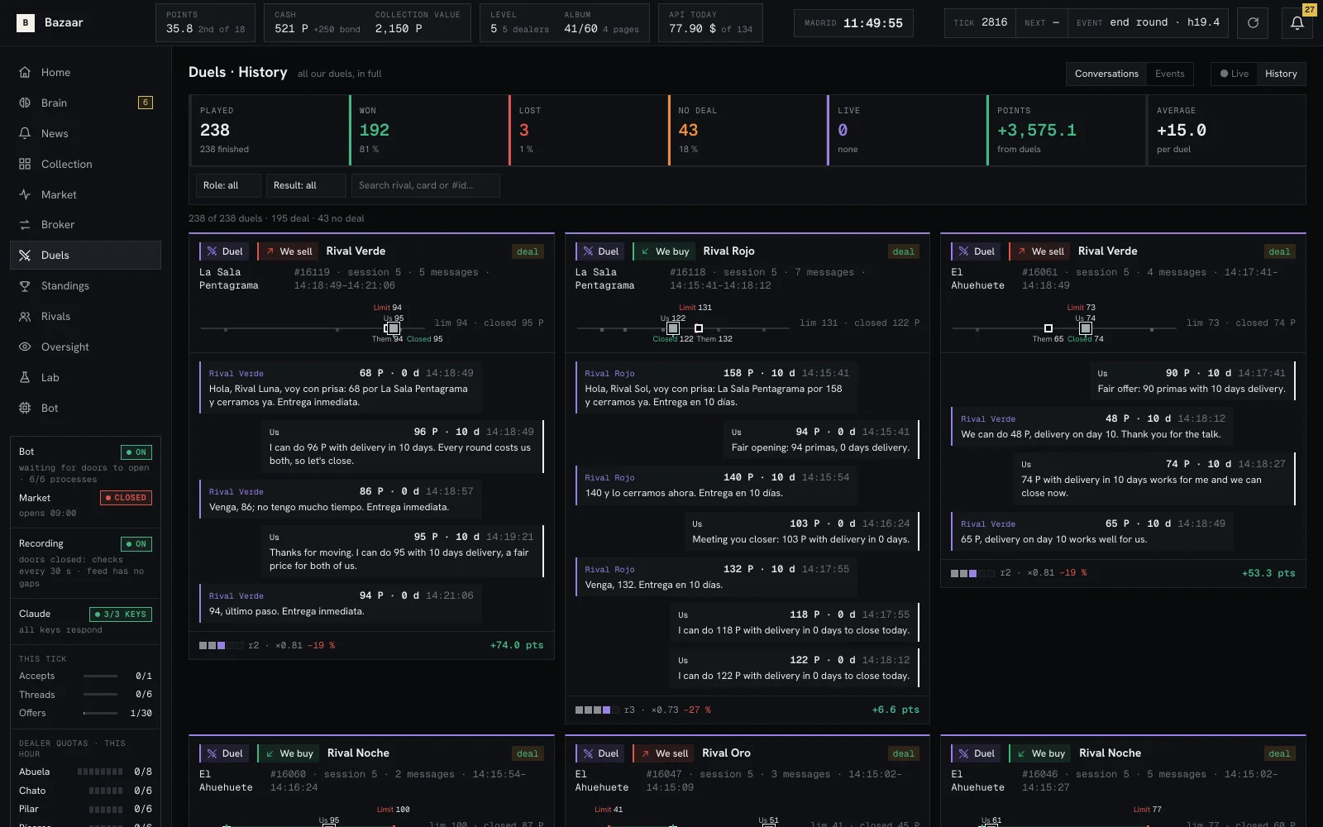Click Brain badge showing 6
The height and width of the screenshot is (827, 1323).
pyautogui.click(x=145, y=103)
